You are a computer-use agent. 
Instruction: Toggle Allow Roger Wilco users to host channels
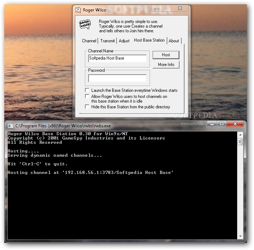coord(87,96)
